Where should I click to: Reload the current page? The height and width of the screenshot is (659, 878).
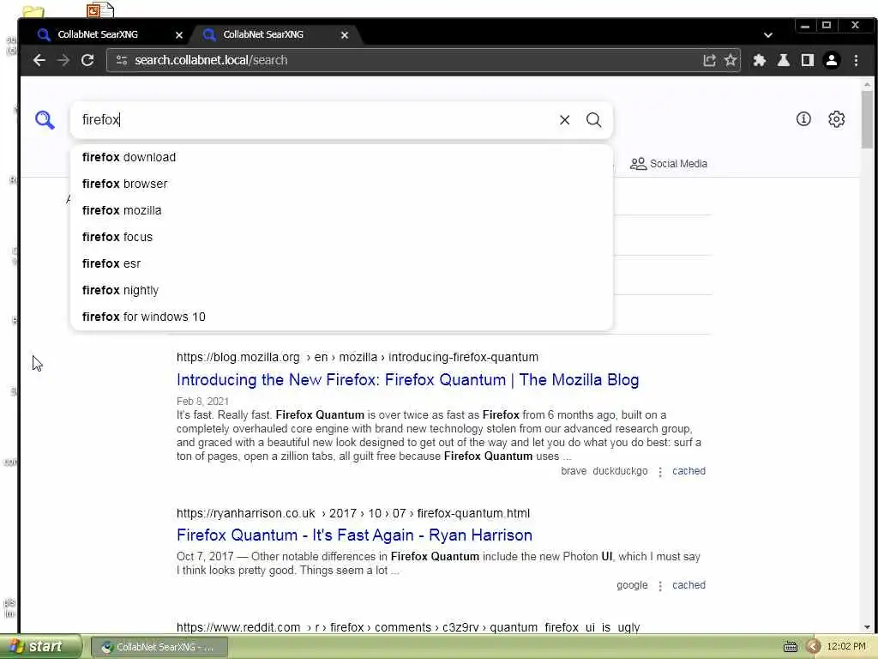[87, 60]
